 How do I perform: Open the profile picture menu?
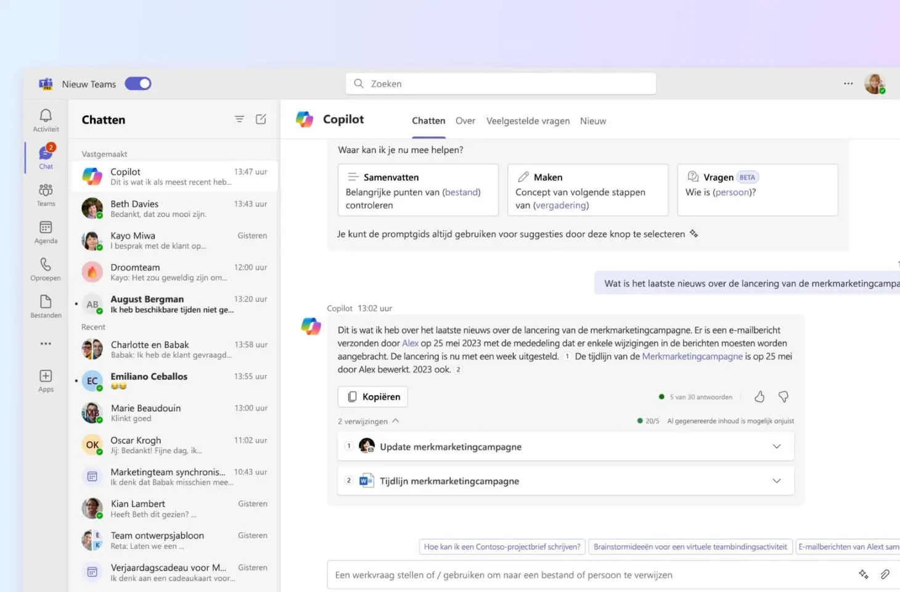875,84
